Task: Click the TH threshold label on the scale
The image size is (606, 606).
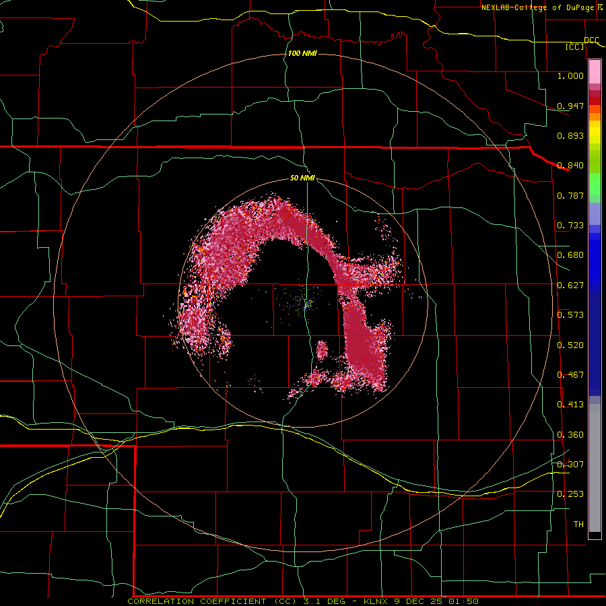Action: tap(578, 525)
